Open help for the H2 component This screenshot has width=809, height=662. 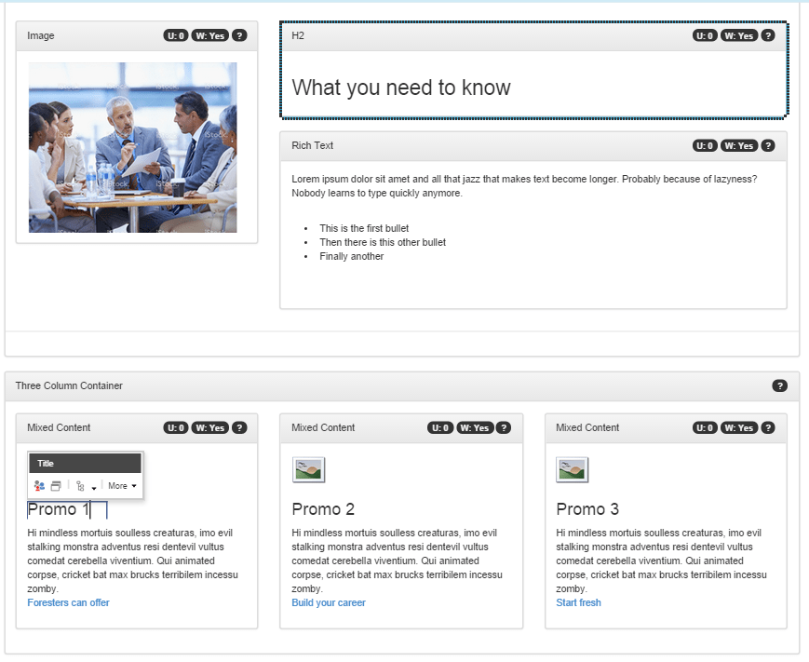[768, 35]
